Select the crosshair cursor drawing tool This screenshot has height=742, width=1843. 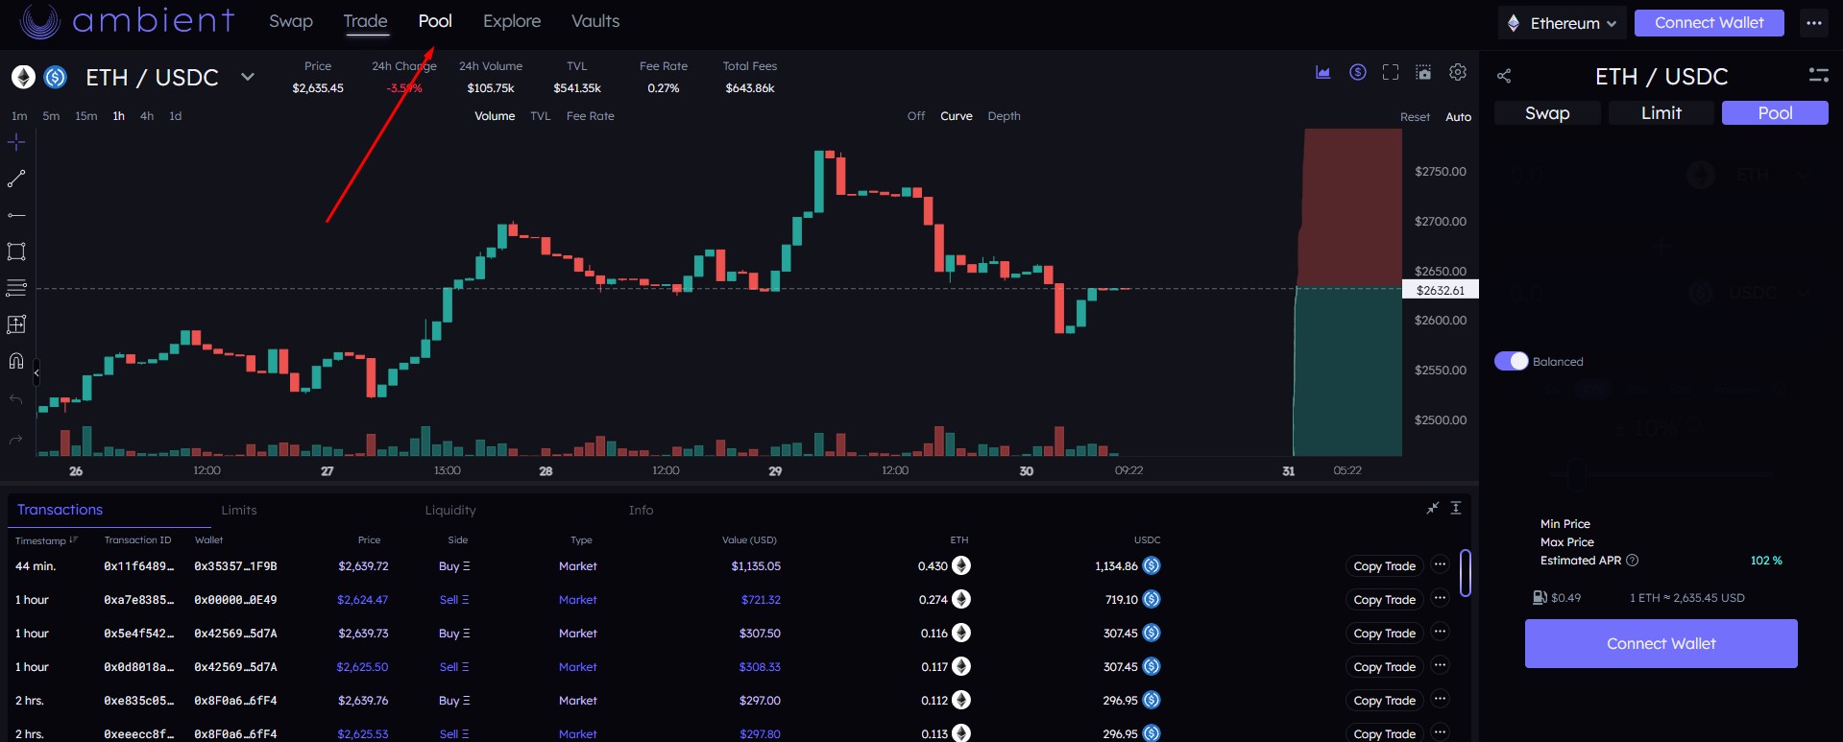(x=16, y=143)
